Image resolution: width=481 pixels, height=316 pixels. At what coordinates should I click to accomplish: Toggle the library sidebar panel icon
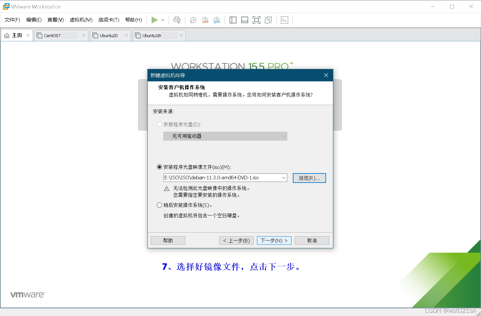click(233, 20)
